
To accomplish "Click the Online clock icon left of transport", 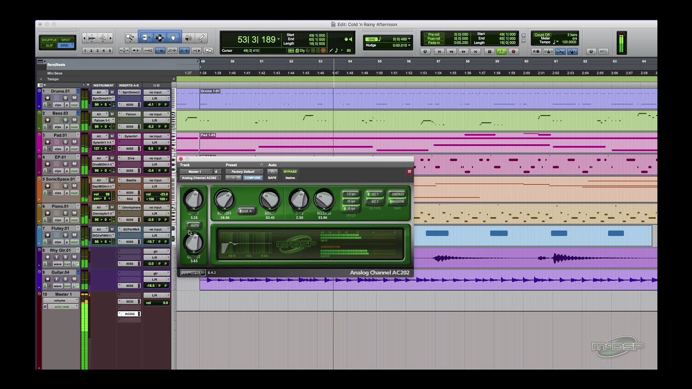I will pos(425,51).
